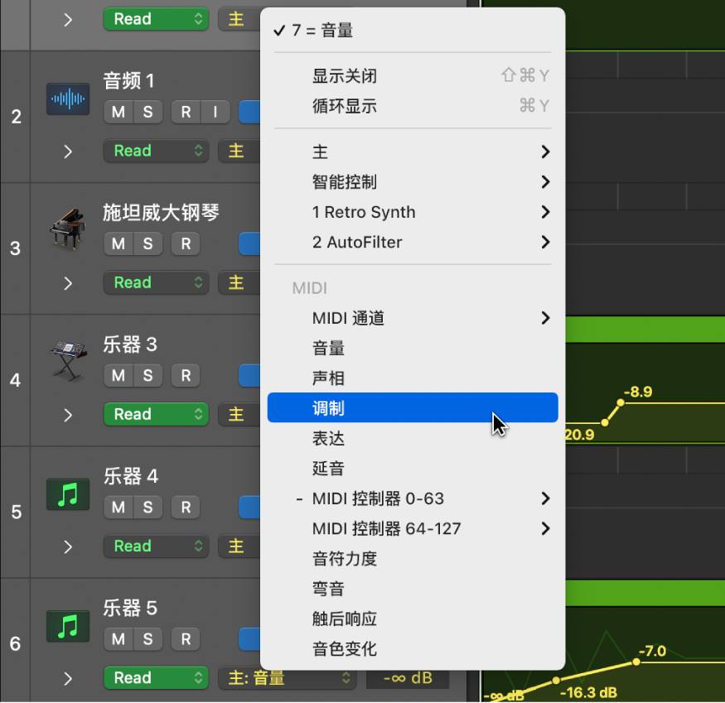Open the Read automation mode dropdown on 音频 1
Image resolution: width=725 pixels, height=703 pixels.
[156, 151]
